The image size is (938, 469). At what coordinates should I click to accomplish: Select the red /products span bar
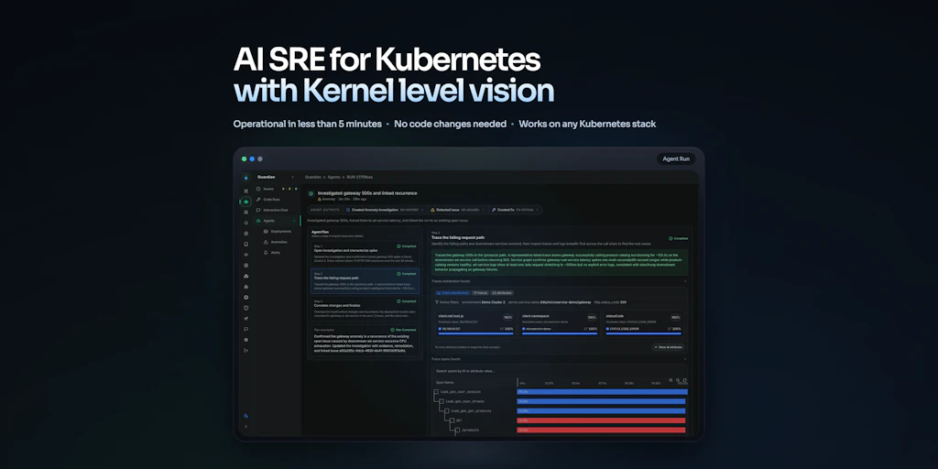coord(601,431)
